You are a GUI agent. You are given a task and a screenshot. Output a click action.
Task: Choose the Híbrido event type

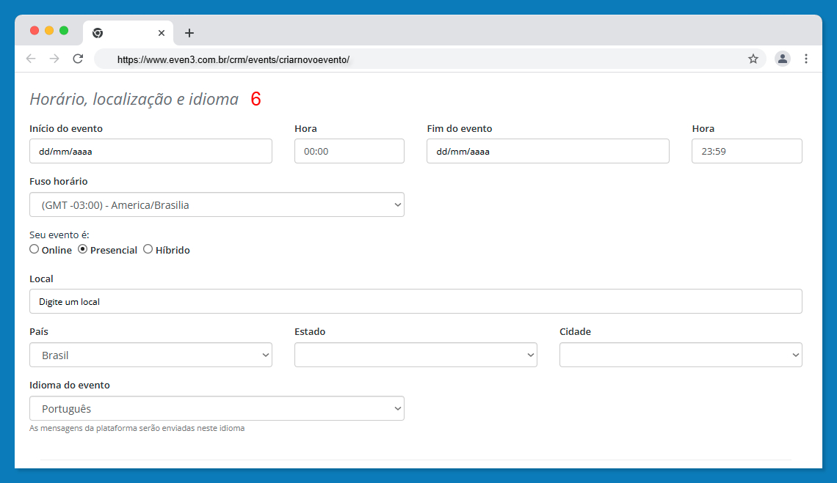click(148, 249)
